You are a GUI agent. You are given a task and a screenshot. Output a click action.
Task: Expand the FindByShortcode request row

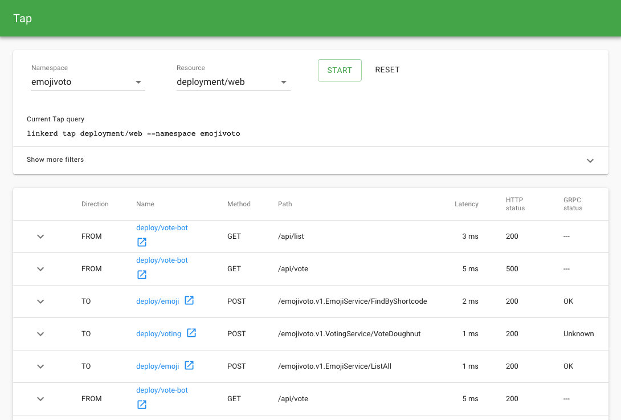[40, 301]
